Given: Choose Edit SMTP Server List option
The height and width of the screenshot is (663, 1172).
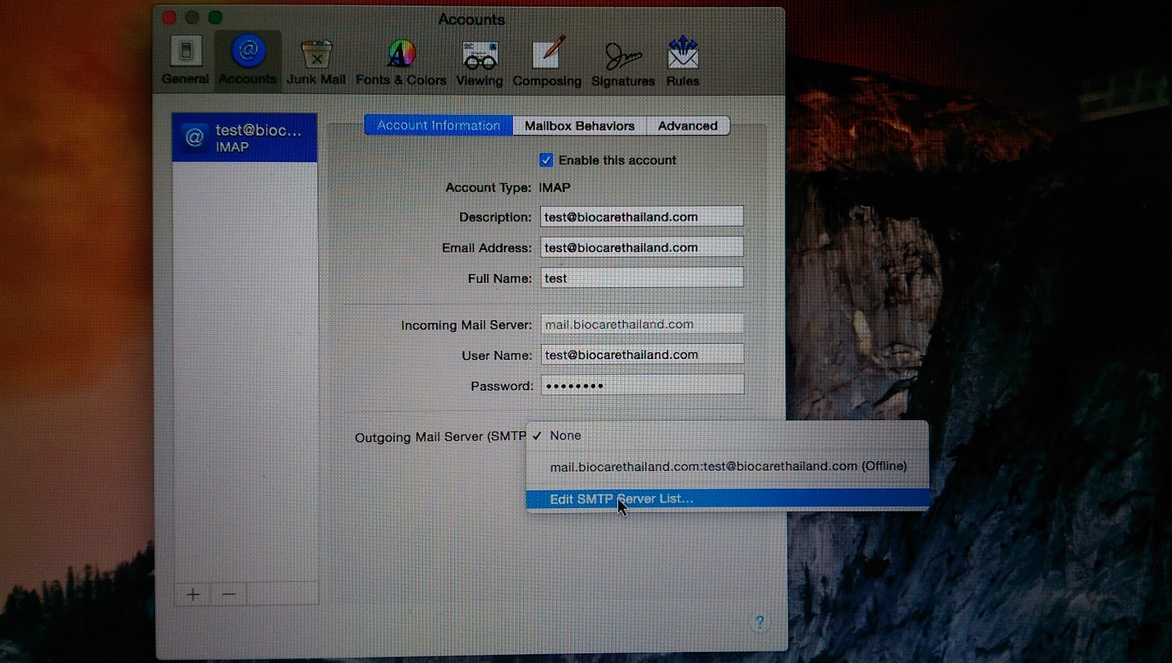Looking at the screenshot, I should 621,499.
